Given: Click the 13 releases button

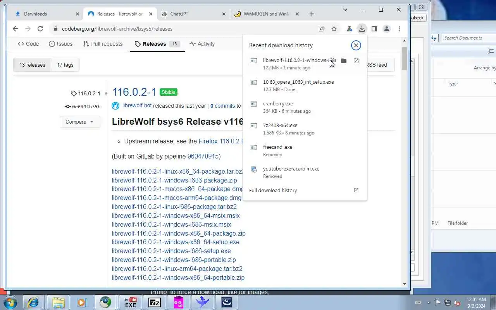Looking at the screenshot, I should tap(32, 65).
